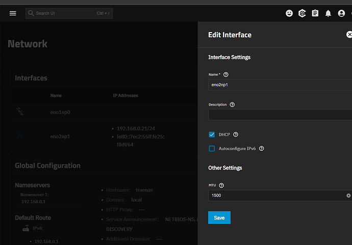352x245 pixels.
Task: Open the alerts bell icon
Action: [328, 13]
